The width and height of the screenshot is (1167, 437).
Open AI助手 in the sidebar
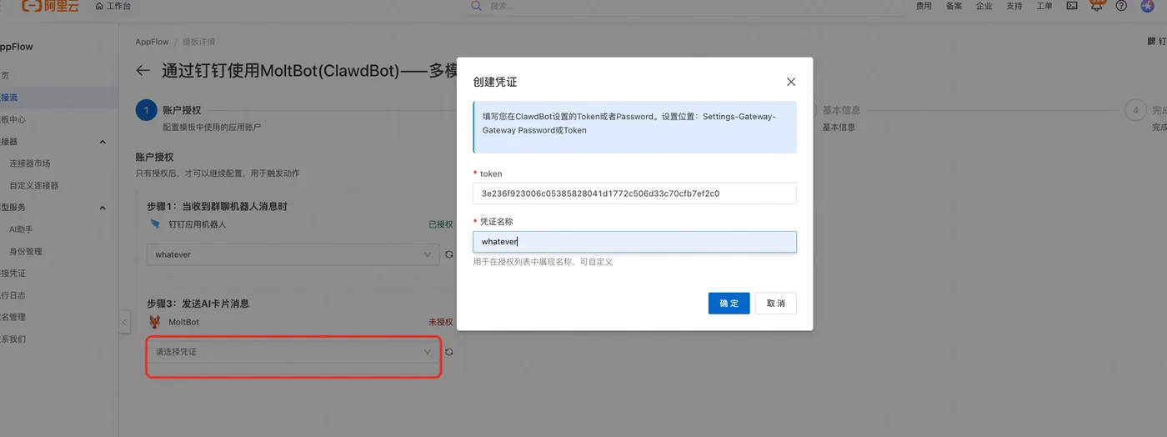[x=21, y=229]
